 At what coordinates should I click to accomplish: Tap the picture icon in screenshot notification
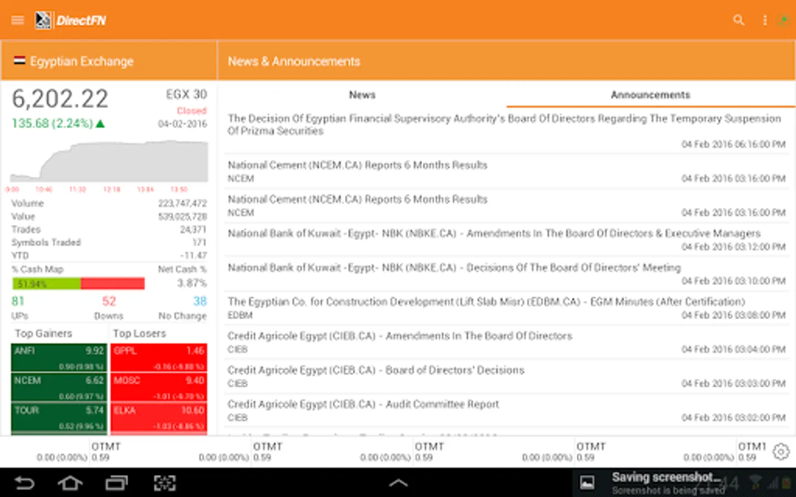click(x=587, y=483)
